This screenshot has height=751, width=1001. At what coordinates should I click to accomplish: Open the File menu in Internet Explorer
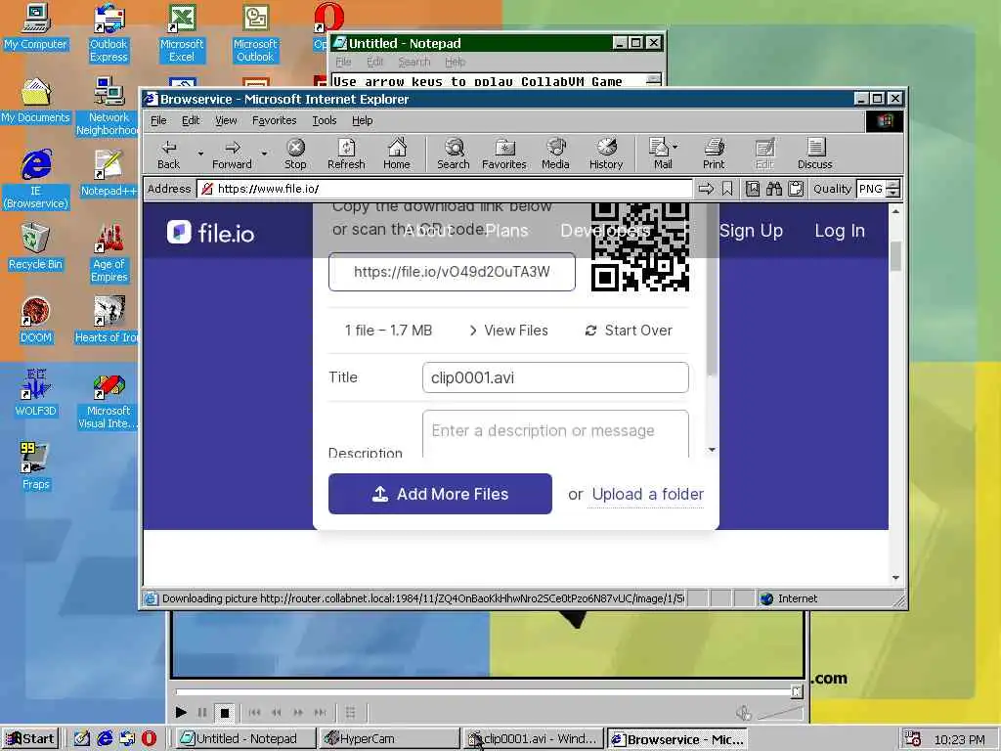tap(158, 120)
